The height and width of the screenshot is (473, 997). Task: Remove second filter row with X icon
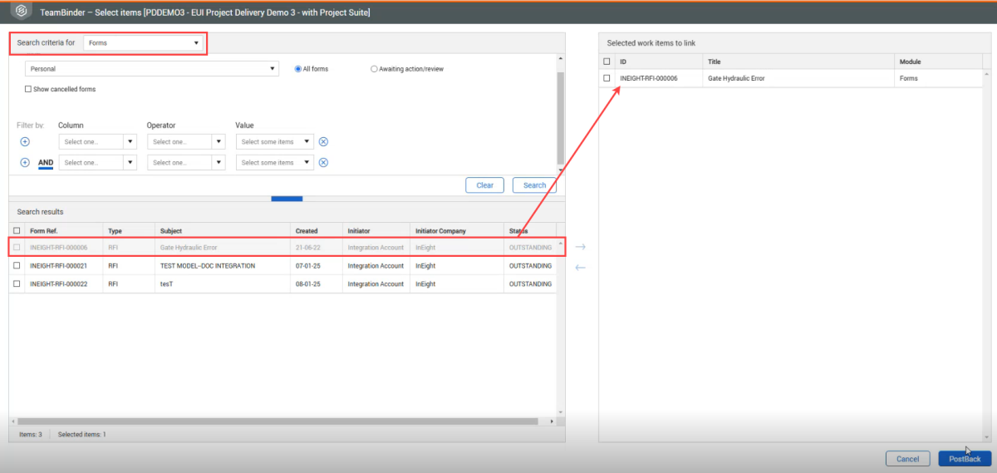[x=324, y=163]
